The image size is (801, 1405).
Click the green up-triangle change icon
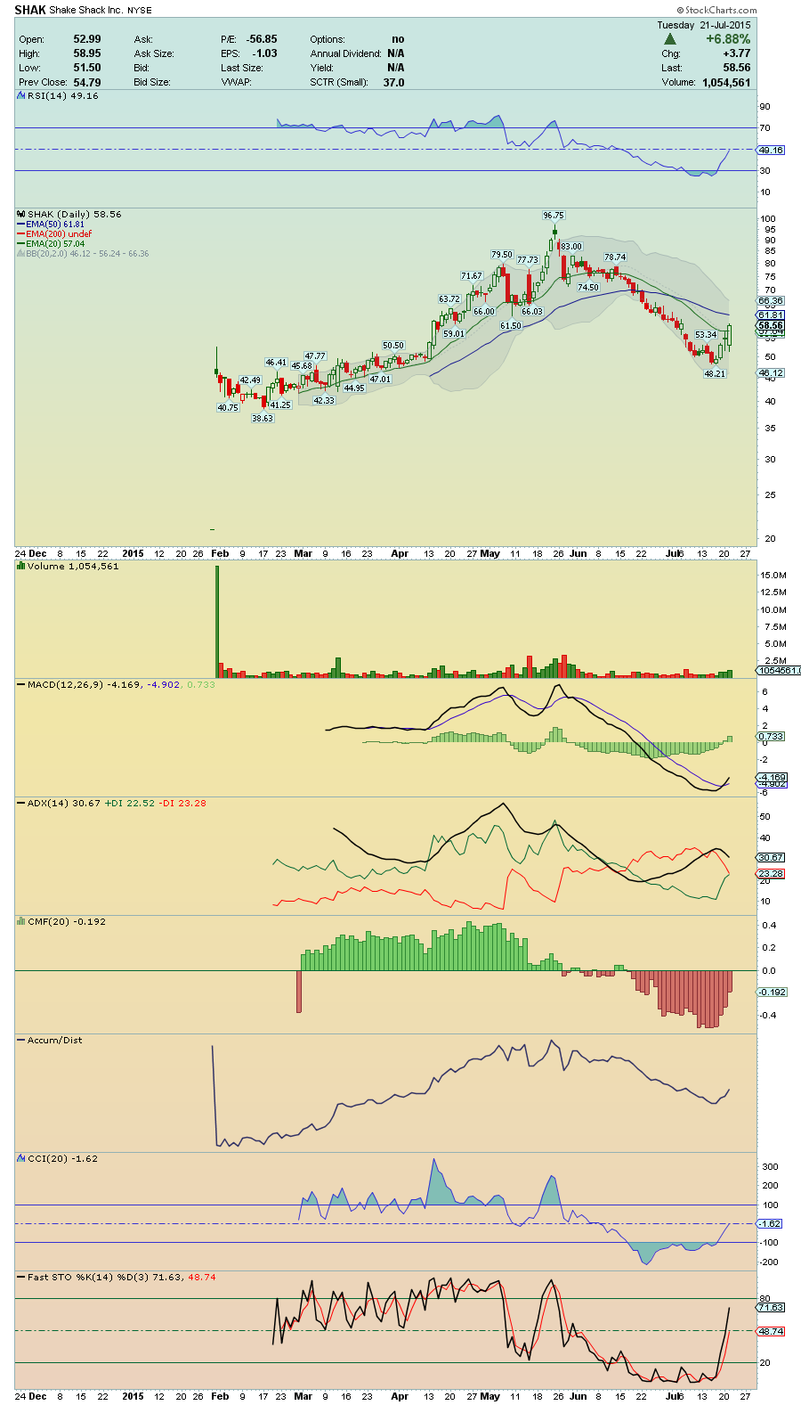[x=670, y=39]
